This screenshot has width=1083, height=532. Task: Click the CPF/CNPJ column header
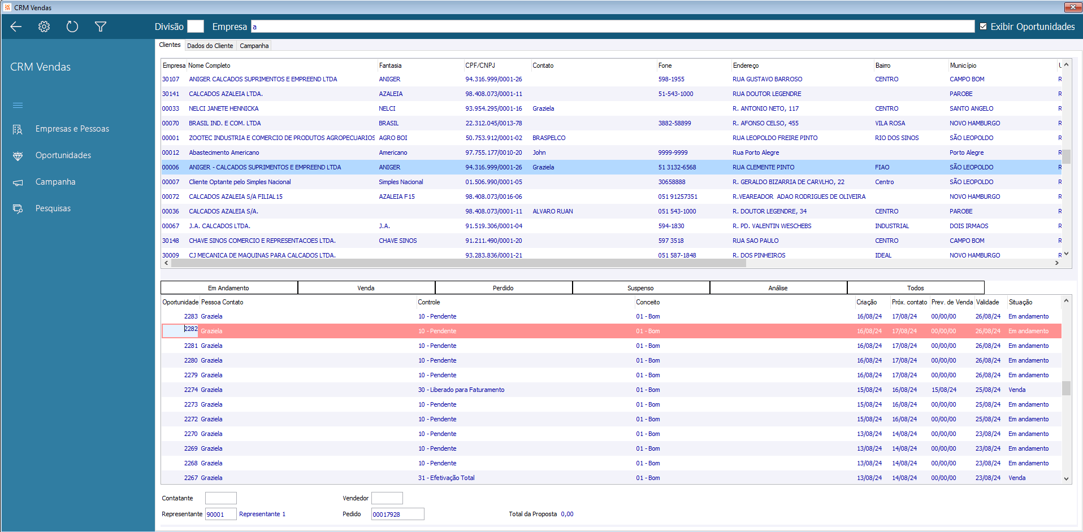pyautogui.click(x=480, y=66)
